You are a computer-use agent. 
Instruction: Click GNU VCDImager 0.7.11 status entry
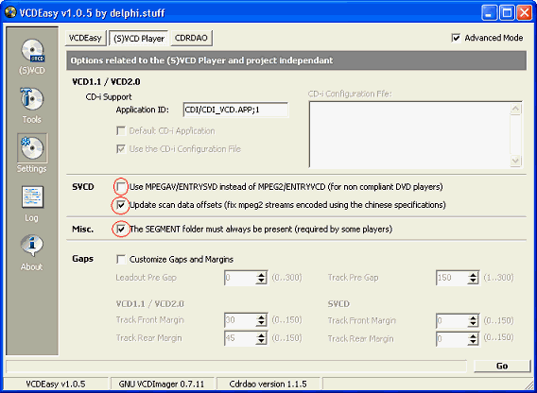162,384
